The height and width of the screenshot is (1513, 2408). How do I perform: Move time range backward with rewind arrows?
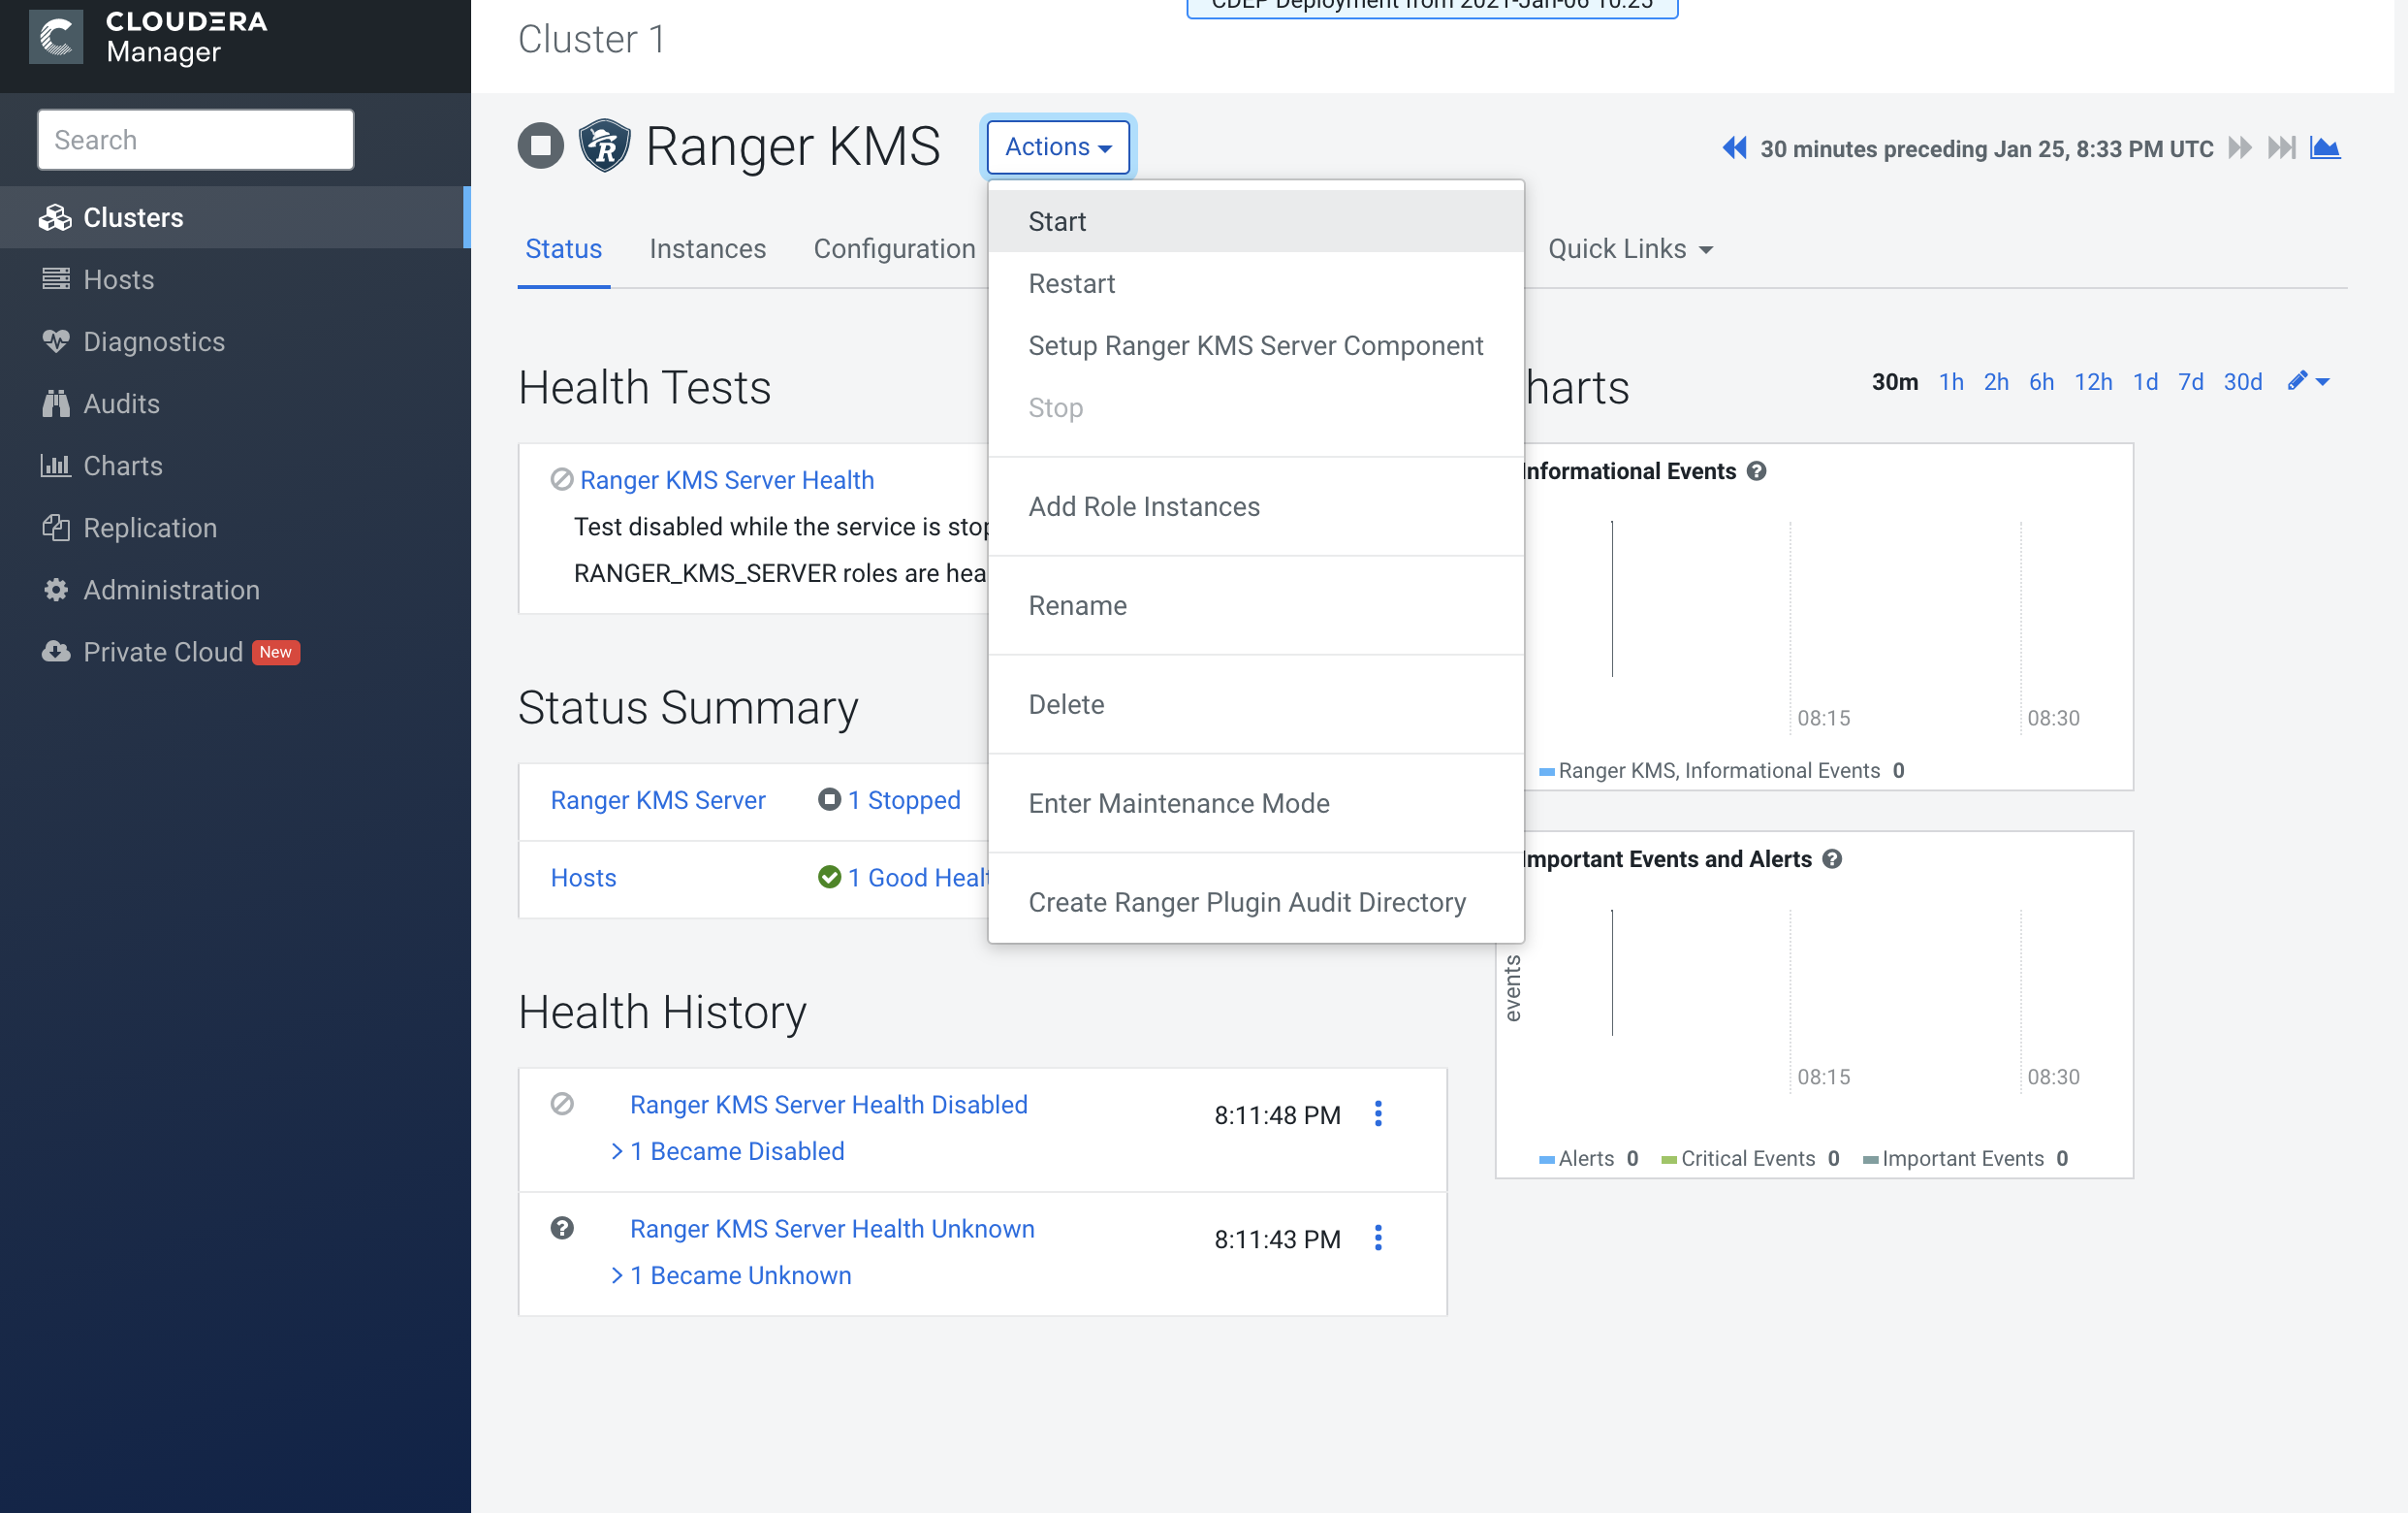click(1734, 148)
